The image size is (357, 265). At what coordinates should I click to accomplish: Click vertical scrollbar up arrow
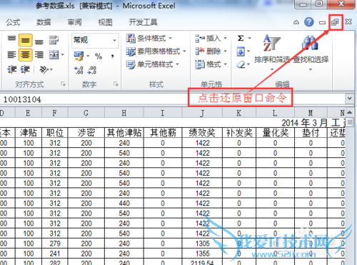pos(349,112)
